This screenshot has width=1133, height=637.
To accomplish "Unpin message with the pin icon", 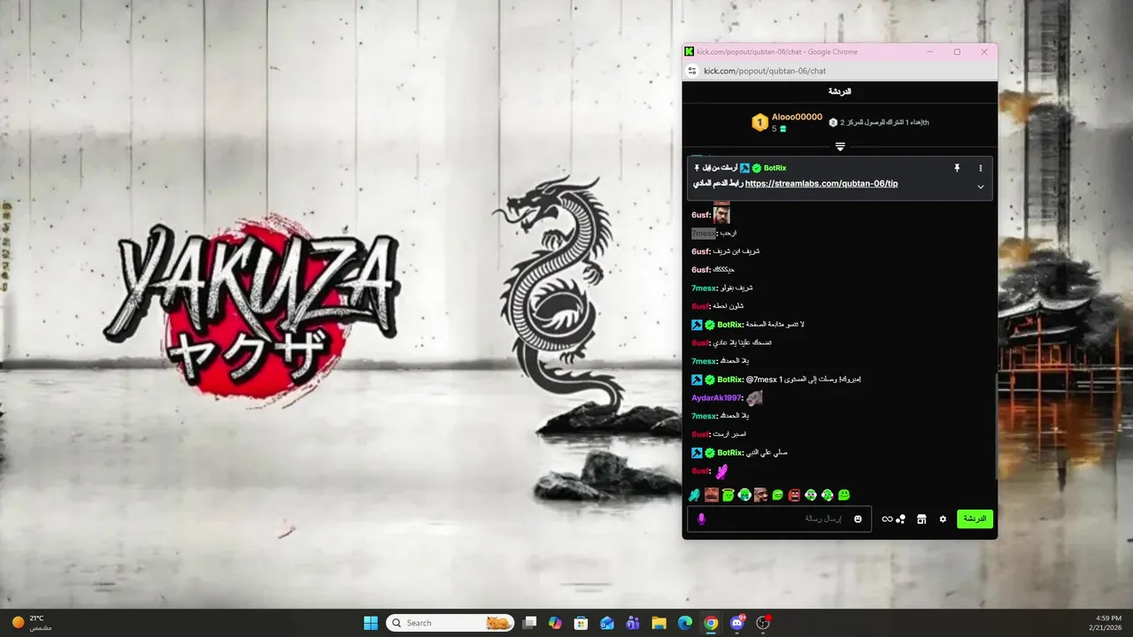I will (957, 168).
